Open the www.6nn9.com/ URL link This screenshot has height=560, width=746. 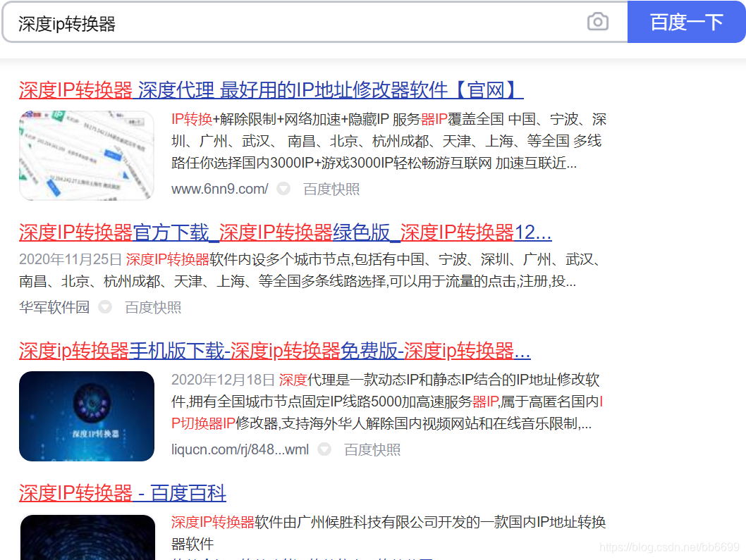220,189
